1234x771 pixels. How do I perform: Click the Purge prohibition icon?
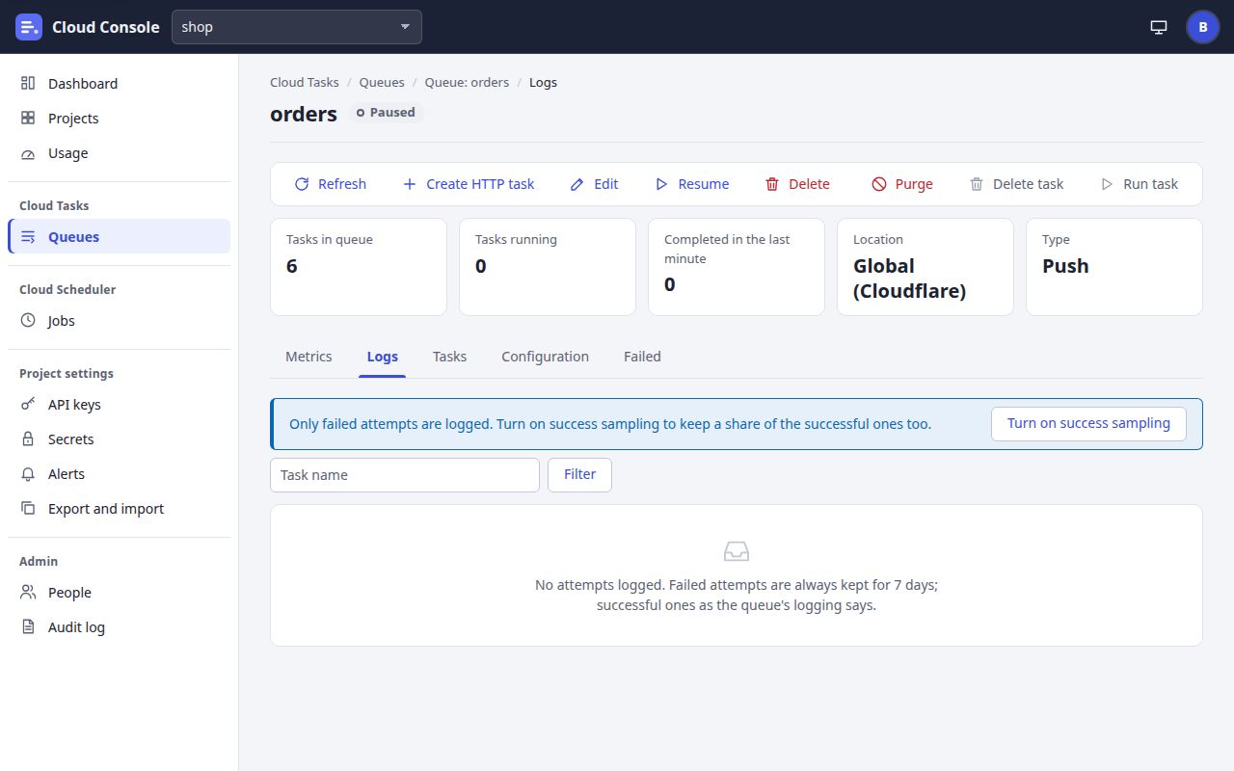[878, 184]
